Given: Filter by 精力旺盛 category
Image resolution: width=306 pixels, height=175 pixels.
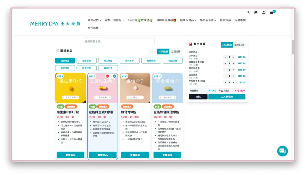Looking at the screenshot, I should (x=108, y=61).
